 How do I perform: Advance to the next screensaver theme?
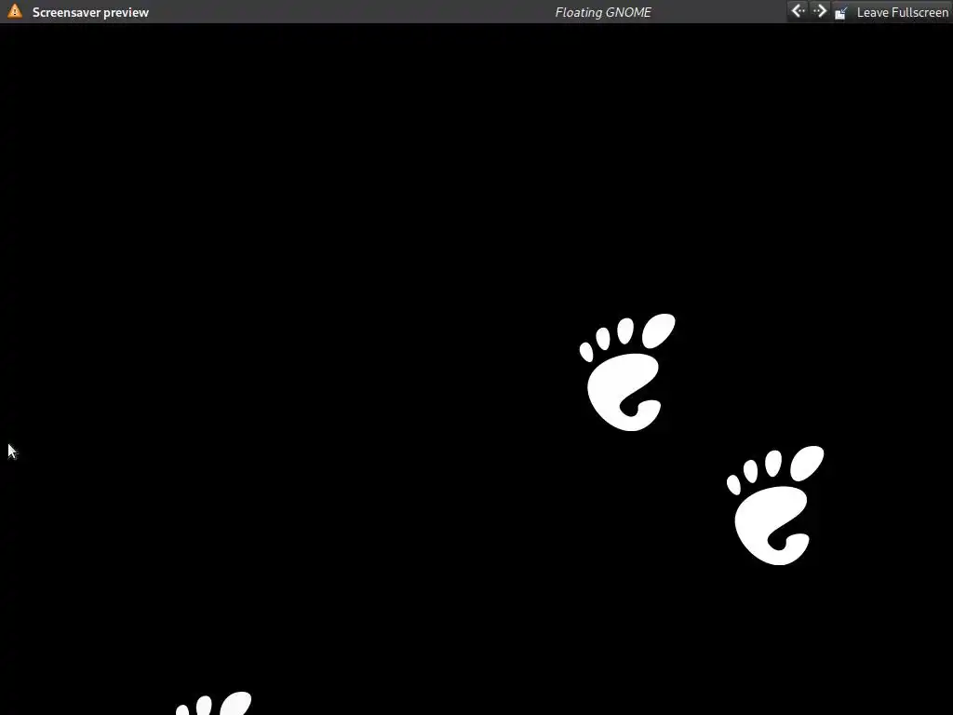click(819, 11)
